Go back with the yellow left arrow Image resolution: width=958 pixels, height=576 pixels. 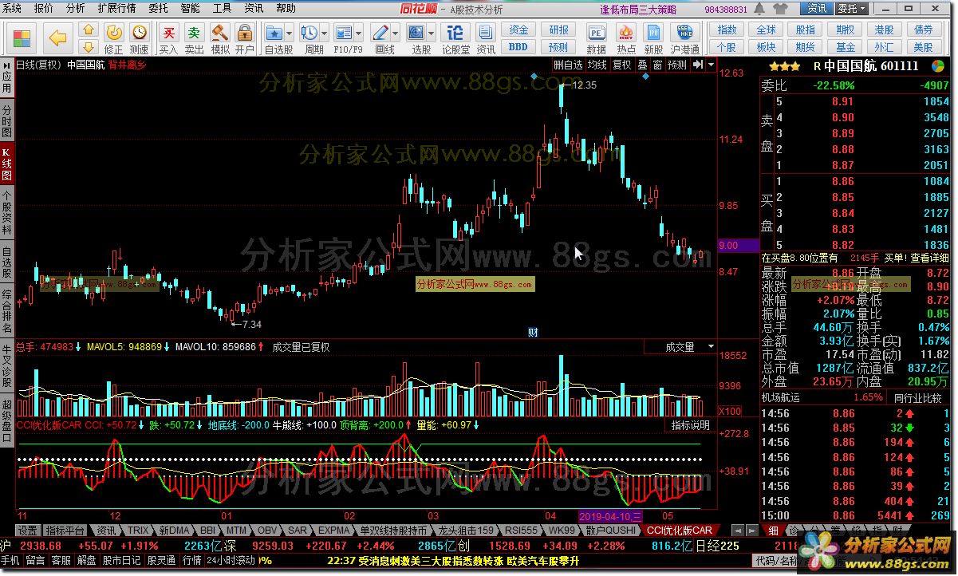pyautogui.click(x=59, y=37)
